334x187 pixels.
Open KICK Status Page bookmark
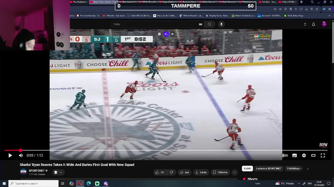(294, 16)
